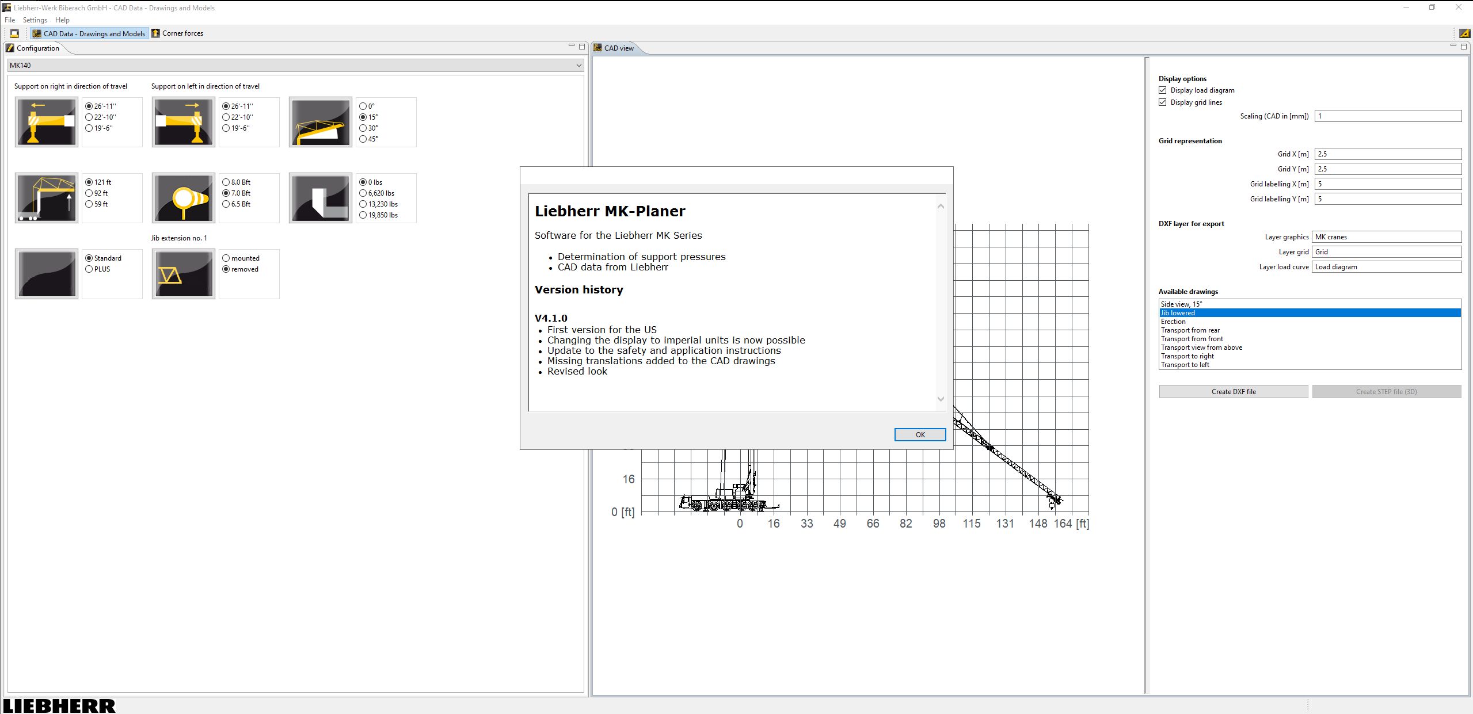This screenshot has height=714, width=1473.
Task: Select the 92 ft tower height option
Action: coord(88,193)
